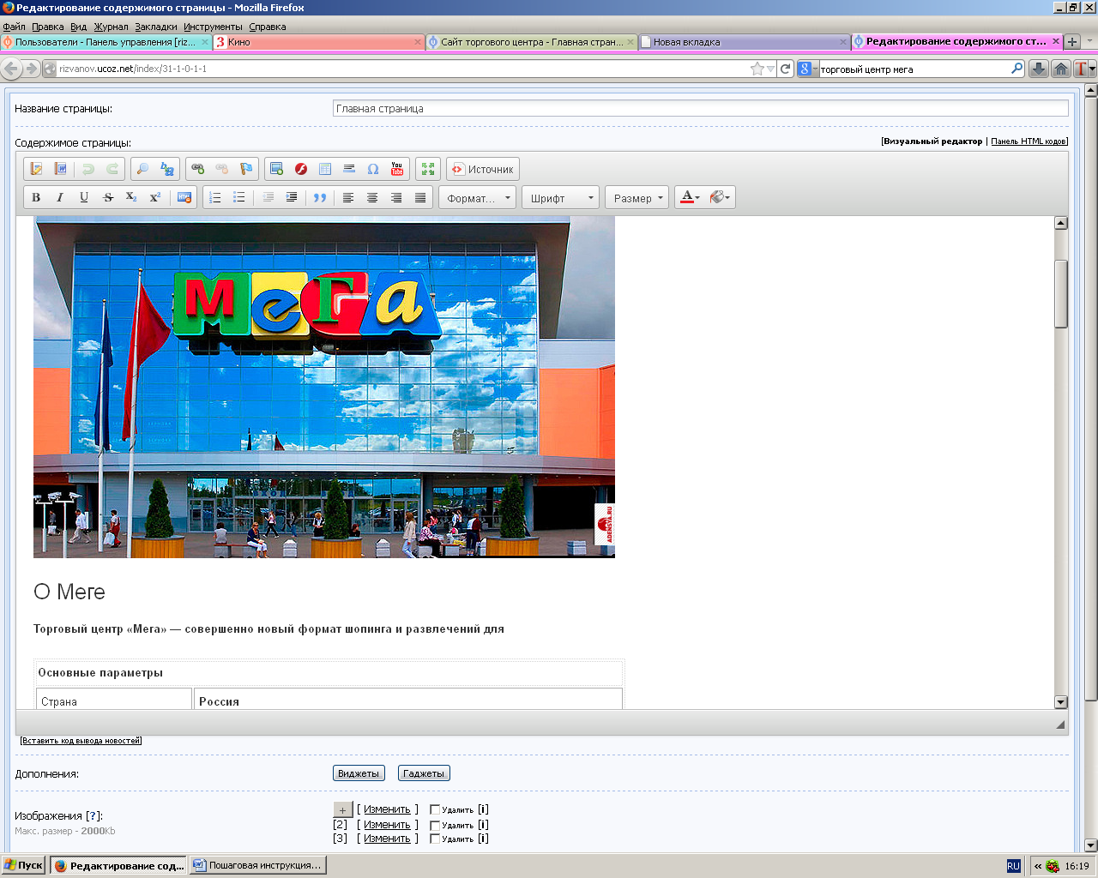Center align the text
Viewport: 1098px width, 878px height.
[x=372, y=197]
